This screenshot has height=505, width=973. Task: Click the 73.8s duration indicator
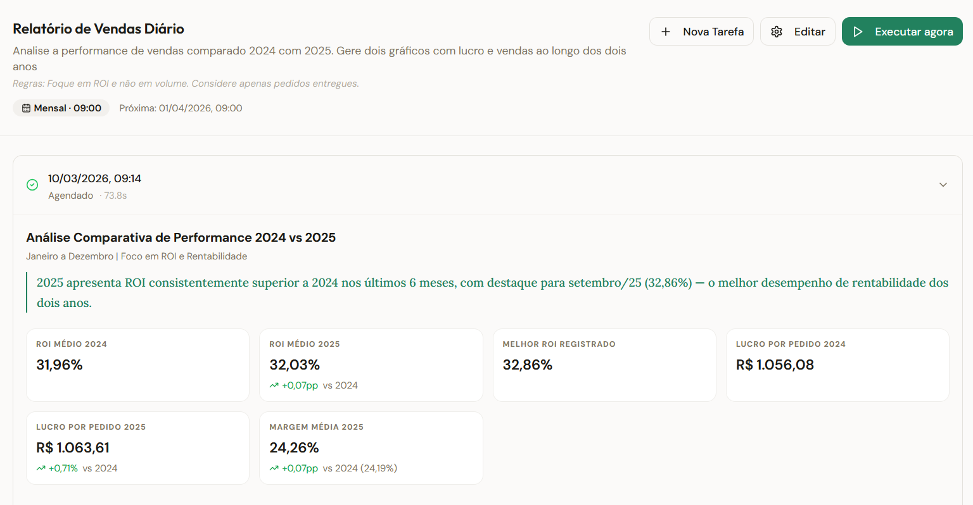pos(115,196)
